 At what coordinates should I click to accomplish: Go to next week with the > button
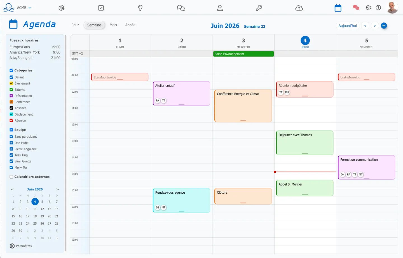375,25
